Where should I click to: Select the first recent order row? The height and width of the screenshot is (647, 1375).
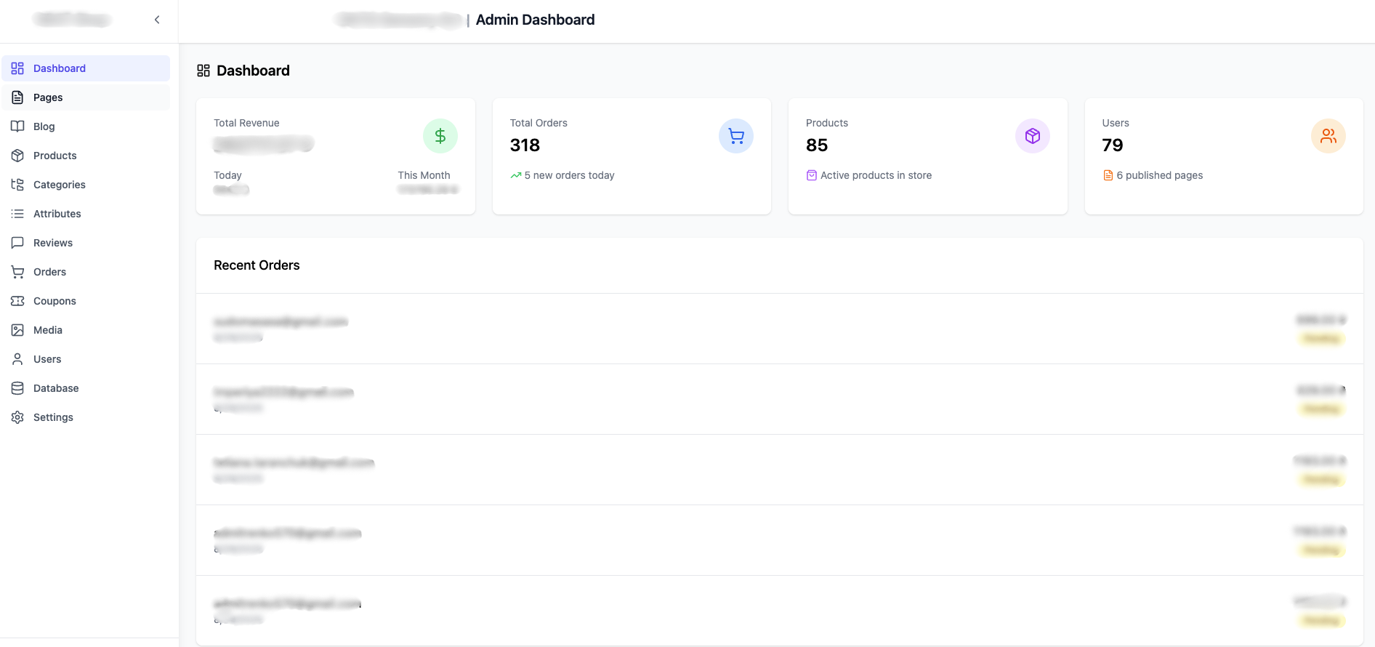(779, 329)
